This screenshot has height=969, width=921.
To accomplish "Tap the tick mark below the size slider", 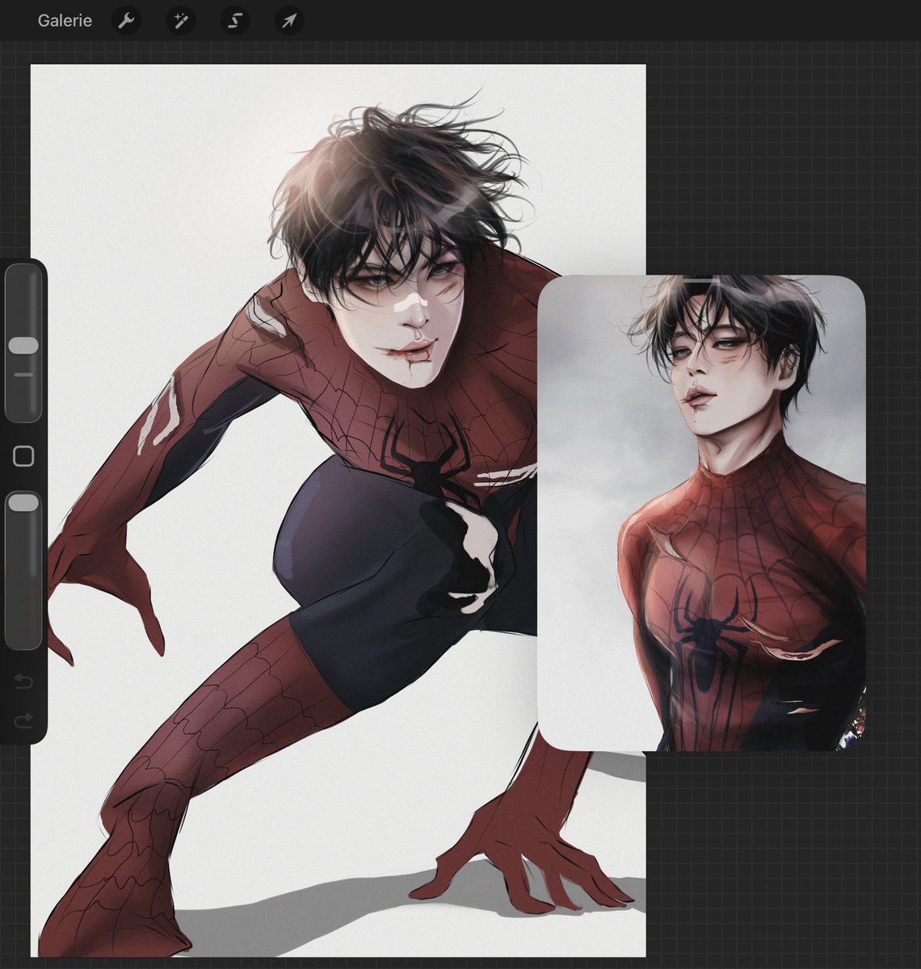I will click(x=22, y=374).
